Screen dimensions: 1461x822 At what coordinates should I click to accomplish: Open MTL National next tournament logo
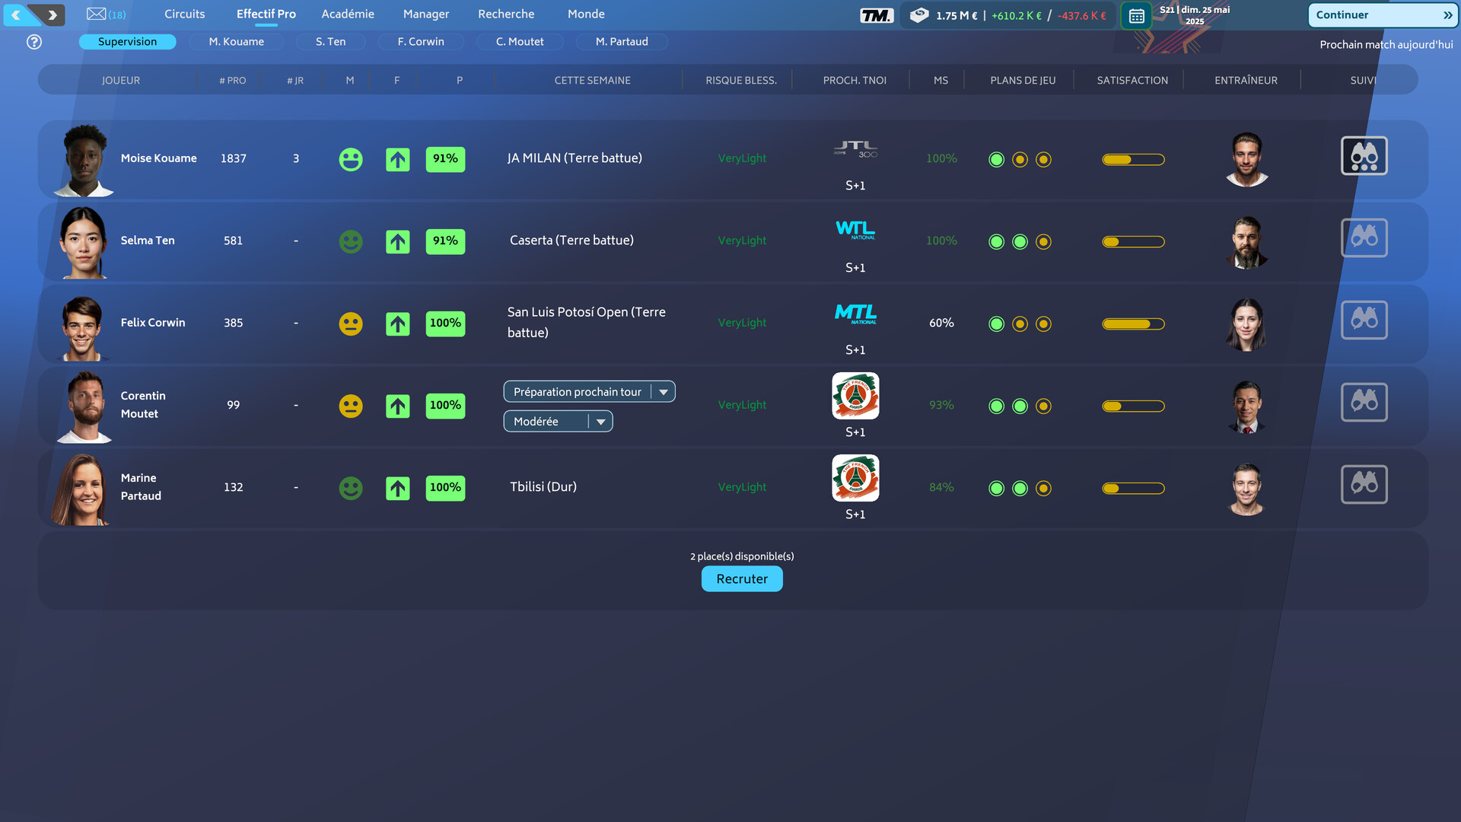855,314
